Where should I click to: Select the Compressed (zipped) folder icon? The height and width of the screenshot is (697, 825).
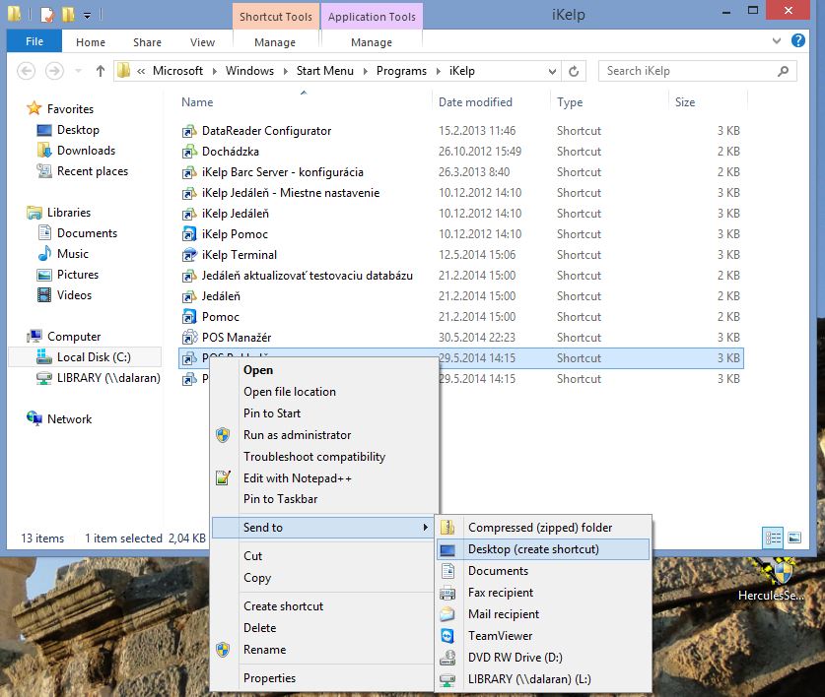pos(447,528)
